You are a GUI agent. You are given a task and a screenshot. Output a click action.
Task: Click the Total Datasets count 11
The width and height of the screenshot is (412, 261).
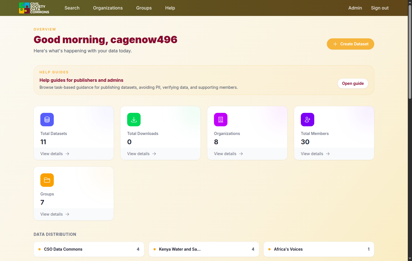click(43, 142)
